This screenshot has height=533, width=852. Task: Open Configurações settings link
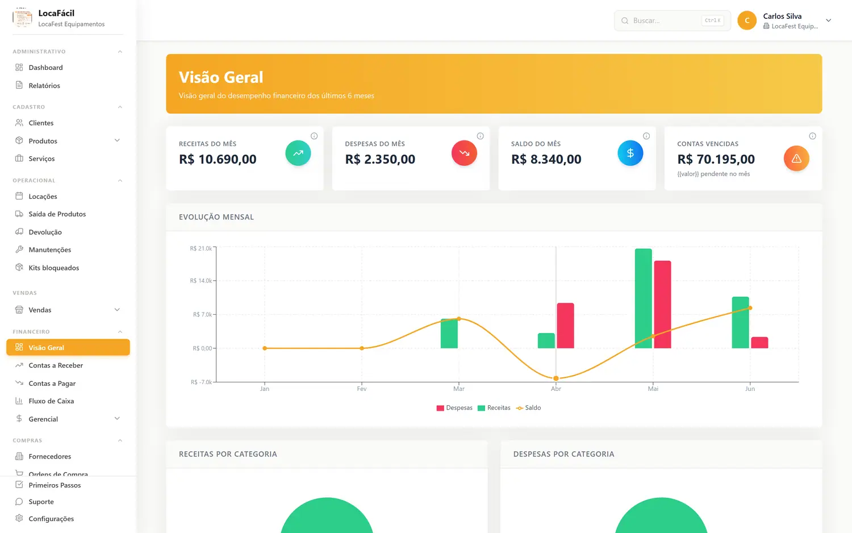pos(68,518)
